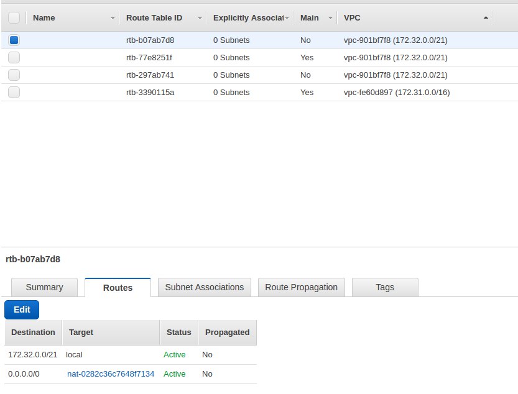Open the Main column filter dropdown
The width and height of the screenshot is (518, 394).
tap(331, 18)
